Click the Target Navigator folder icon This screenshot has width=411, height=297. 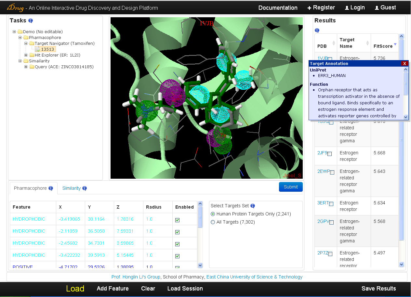coord(32,43)
